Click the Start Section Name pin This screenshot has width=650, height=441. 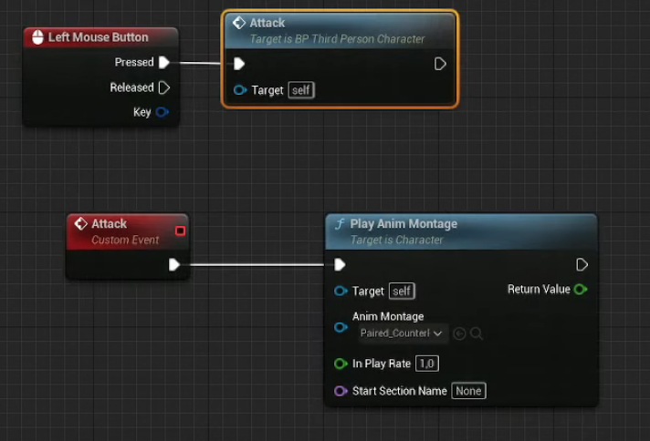(x=341, y=391)
